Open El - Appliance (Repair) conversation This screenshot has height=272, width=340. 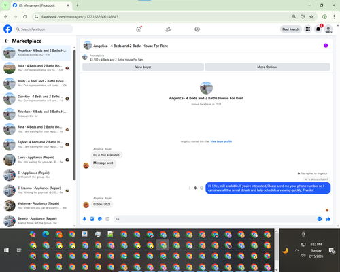[36, 175]
